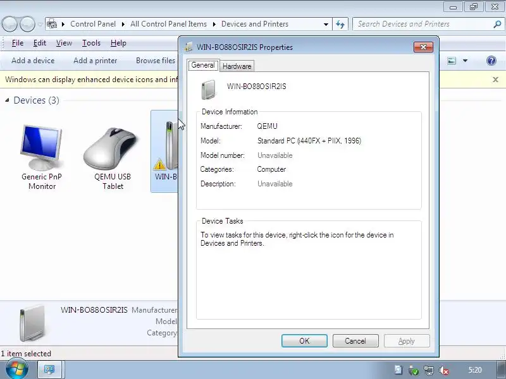Click the enhanced device icons info message
Viewport: 506px width, 379px height.
(x=91, y=80)
